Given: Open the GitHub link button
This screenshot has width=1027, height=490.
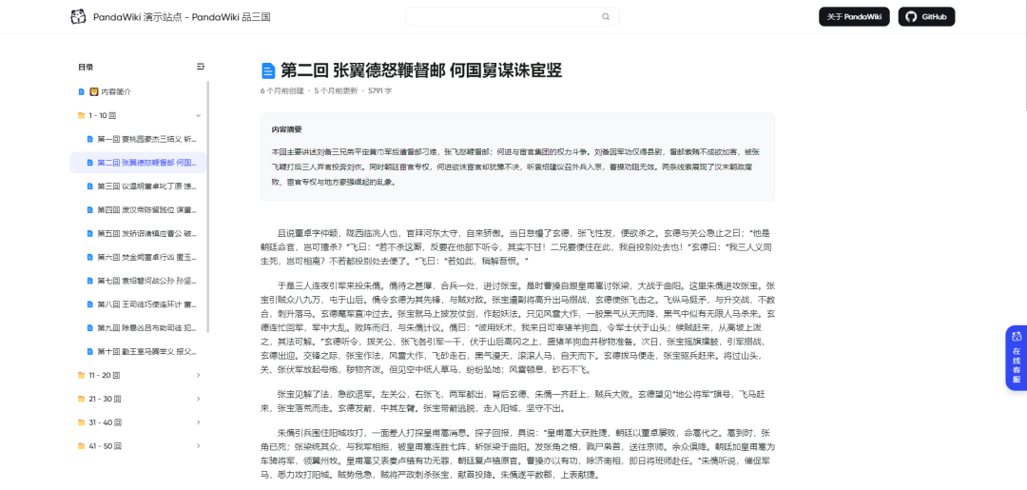Looking at the screenshot, I should [925, 17].
